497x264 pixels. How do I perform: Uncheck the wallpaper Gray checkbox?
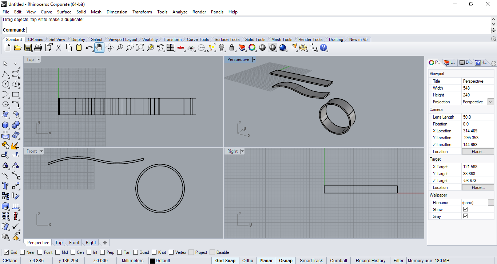[x=465, y=216]
